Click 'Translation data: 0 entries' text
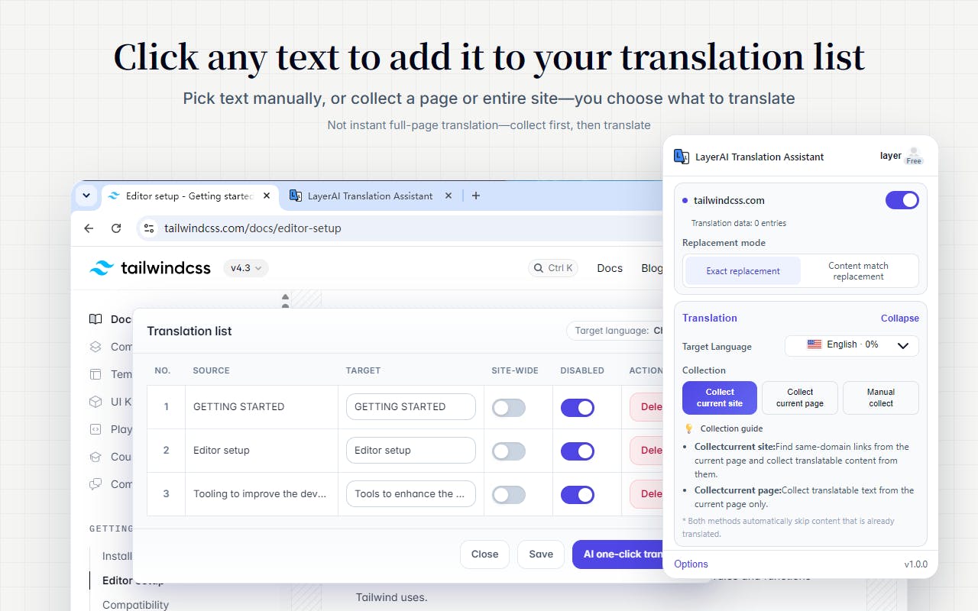Image resolution: width=978 pixels, height=611 pixels. tap(739, 223)
